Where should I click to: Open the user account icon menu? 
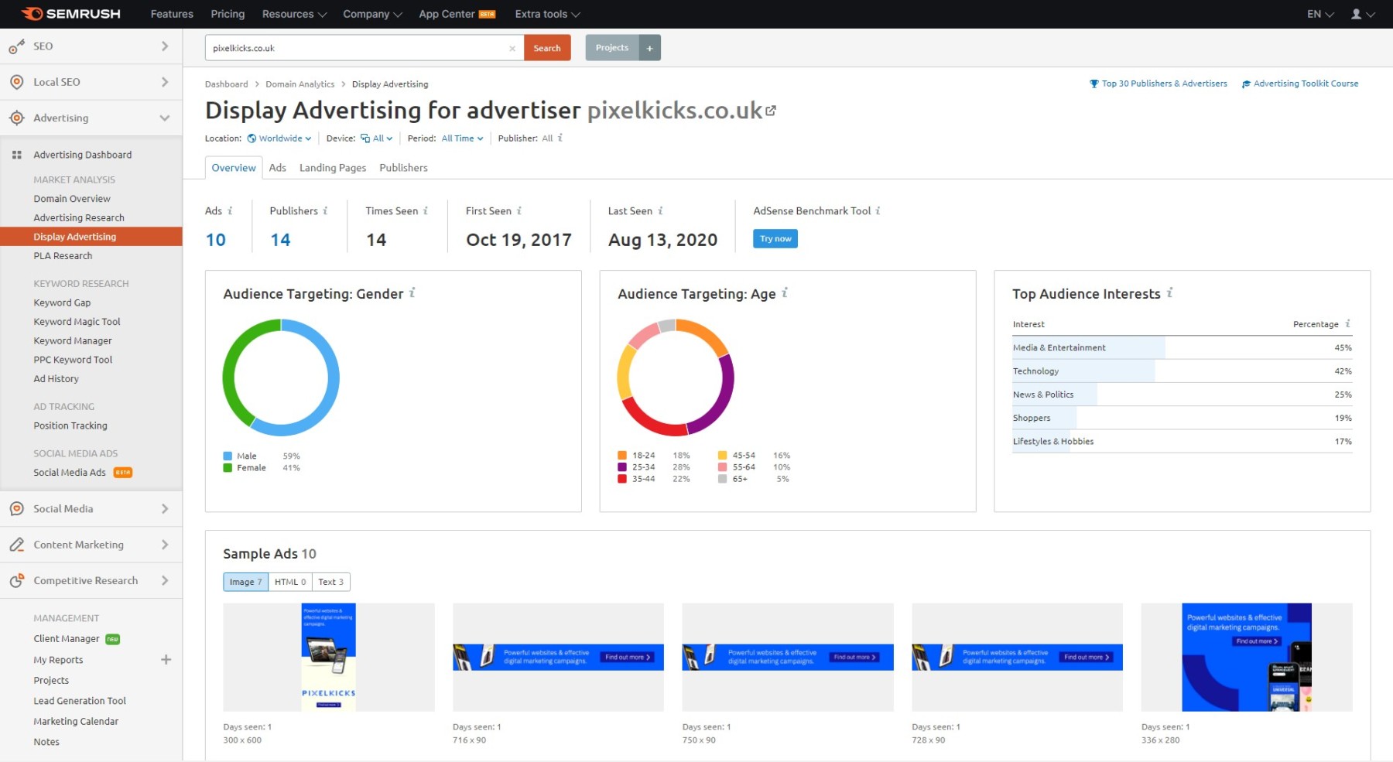(1362, 14)
